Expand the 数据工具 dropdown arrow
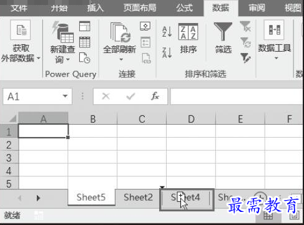The image size is (304, 225). point(277,58)
